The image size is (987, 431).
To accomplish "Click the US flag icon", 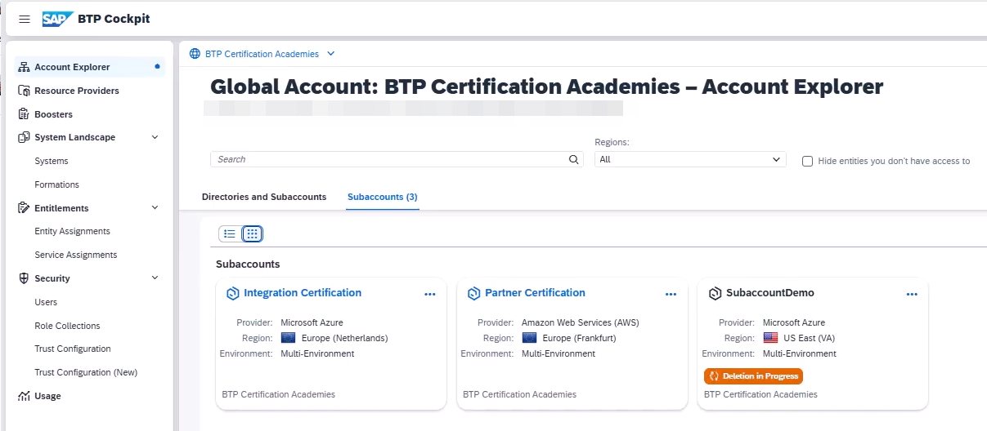I will click(x=770, y=338).
